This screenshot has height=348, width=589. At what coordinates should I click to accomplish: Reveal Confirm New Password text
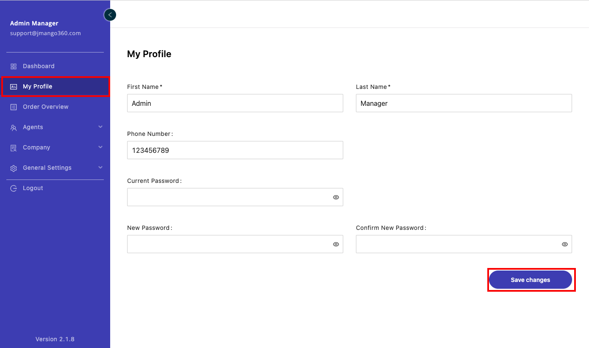click(565, 244)
